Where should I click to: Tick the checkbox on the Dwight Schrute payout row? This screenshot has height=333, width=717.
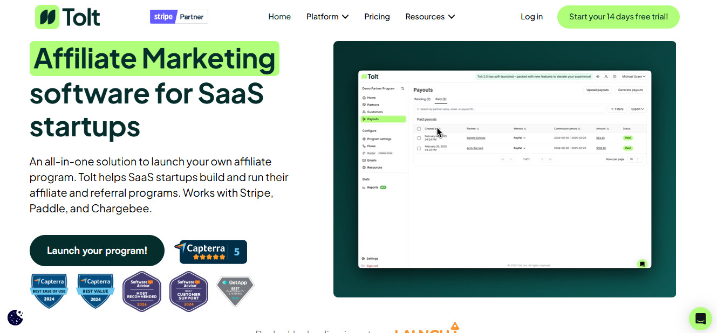coord(419,138)
